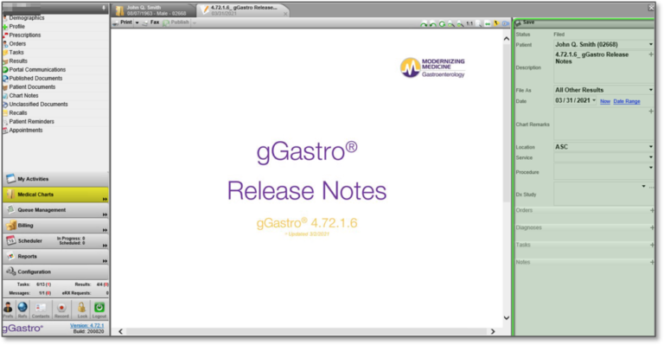The height and width of the screenshot is (345, 664).
Task: Open the Print options dropdown arrow
Action: [x=137, y=22]
